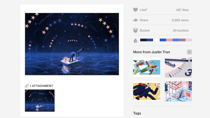
Task: Open the isometric building illustration thumbnail
Action: coord(178,91)
